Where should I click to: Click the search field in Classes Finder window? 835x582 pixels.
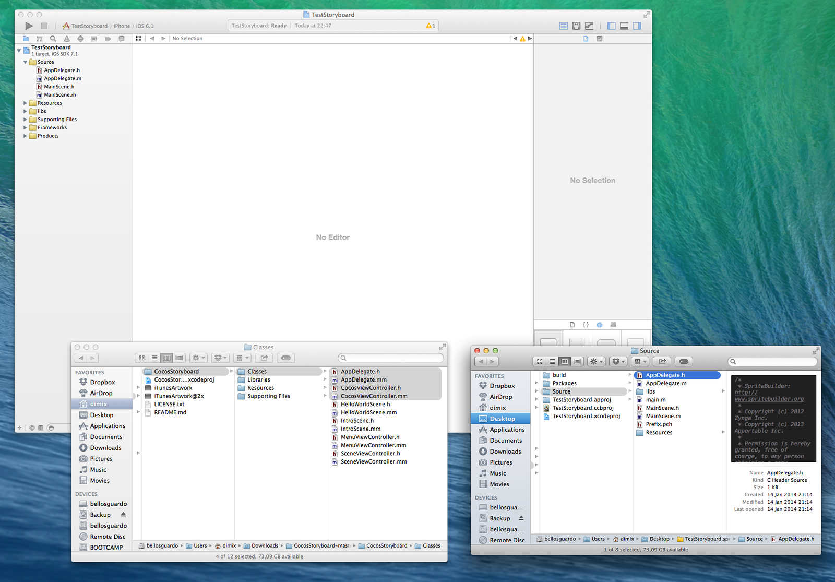pos(391,358)
